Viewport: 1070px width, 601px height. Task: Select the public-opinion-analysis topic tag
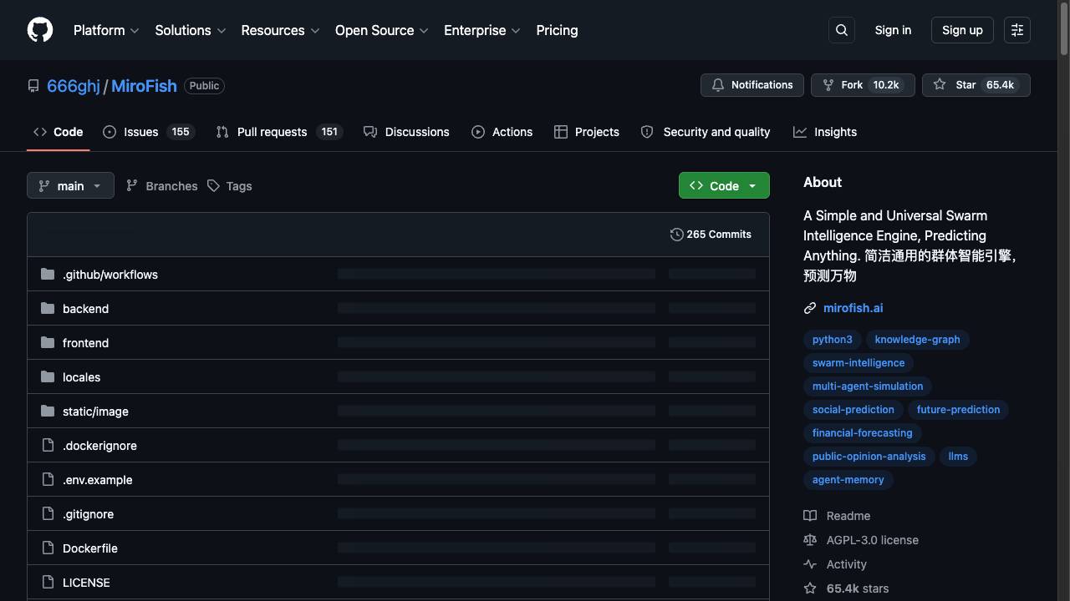(869, 457)
